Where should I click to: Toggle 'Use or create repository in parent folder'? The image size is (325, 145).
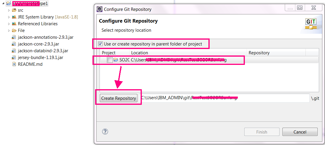point(100,44)
